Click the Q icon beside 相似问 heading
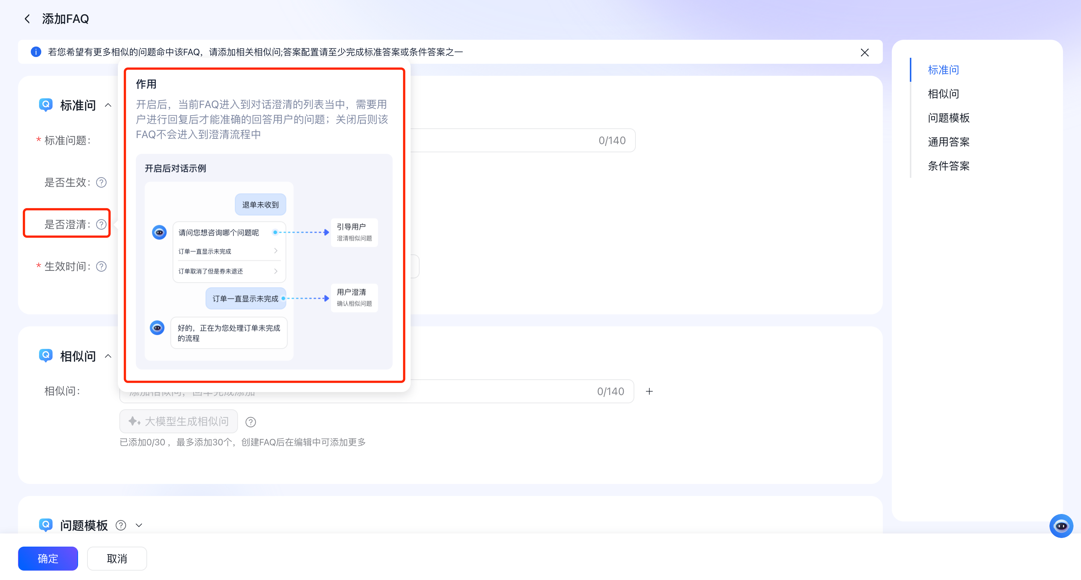This screenshot has height=580, width=1081. [46, 355]
